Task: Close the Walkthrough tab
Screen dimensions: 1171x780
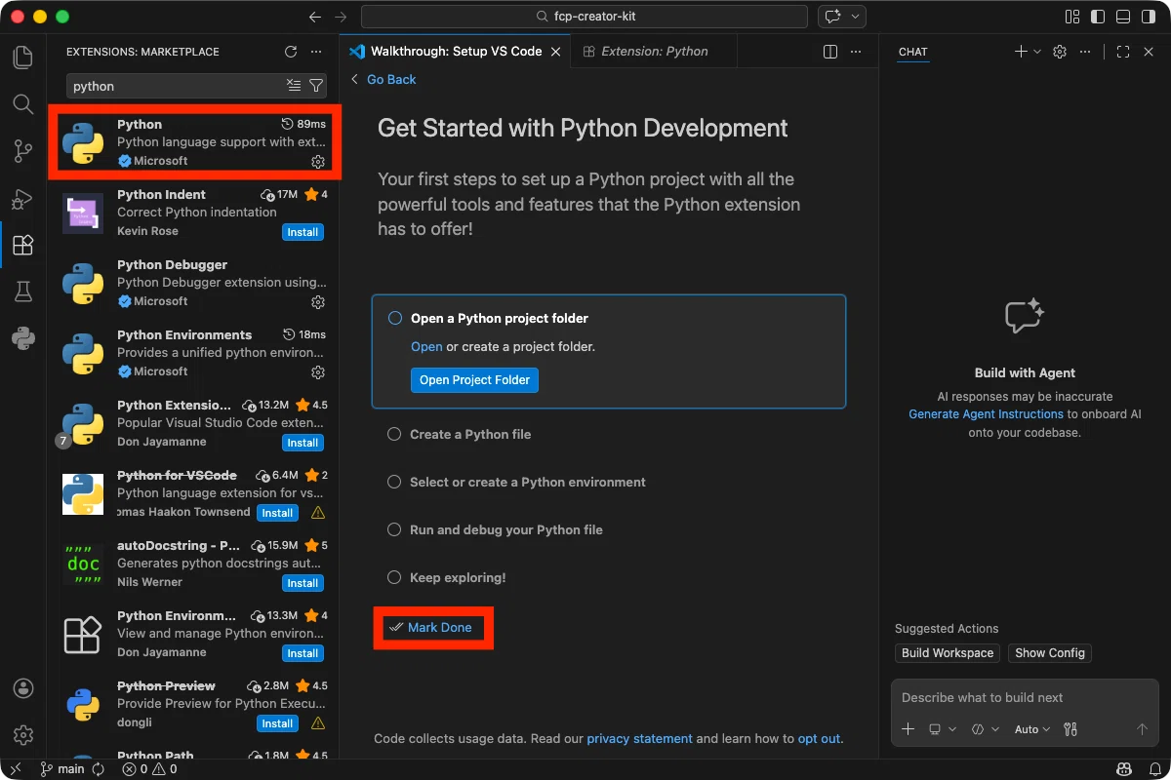Action: coord(556,52)
